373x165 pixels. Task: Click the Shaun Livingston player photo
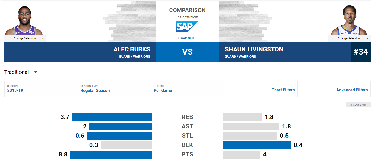pos(349,20)
